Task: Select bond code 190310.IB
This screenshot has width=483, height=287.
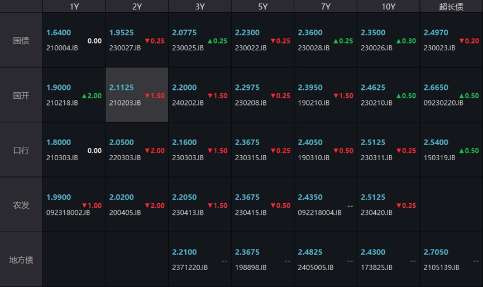Action: (314, 157)
